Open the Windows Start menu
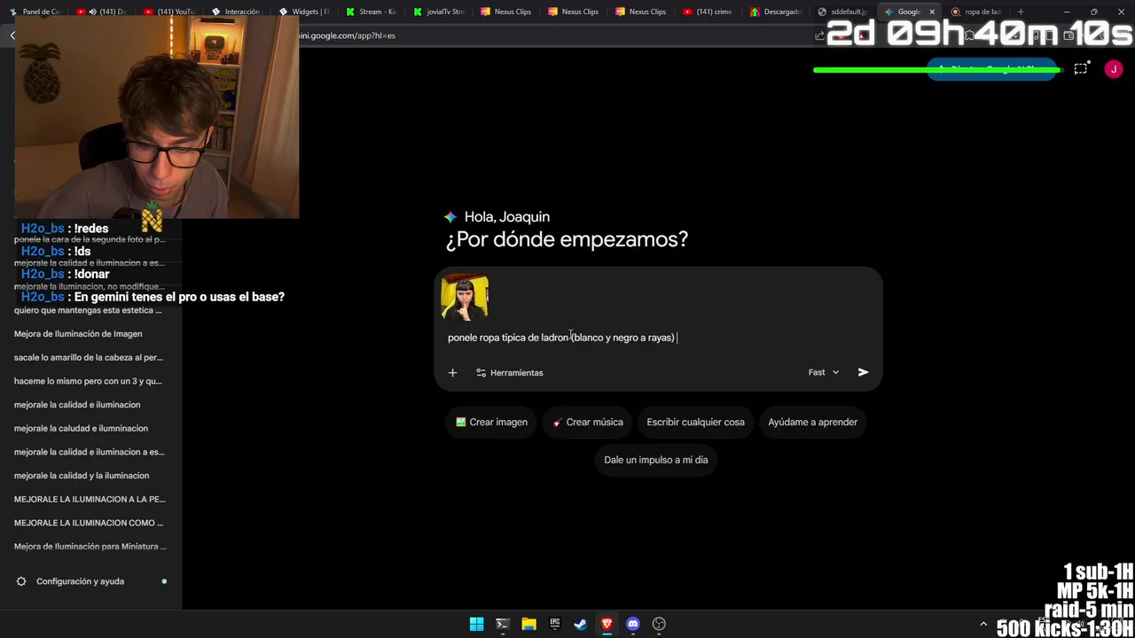Screen dimensions: 1135x638 [x=476, y=624]
